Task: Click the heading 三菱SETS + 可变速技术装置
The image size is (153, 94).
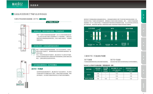Action: click(x=95, y=56)
